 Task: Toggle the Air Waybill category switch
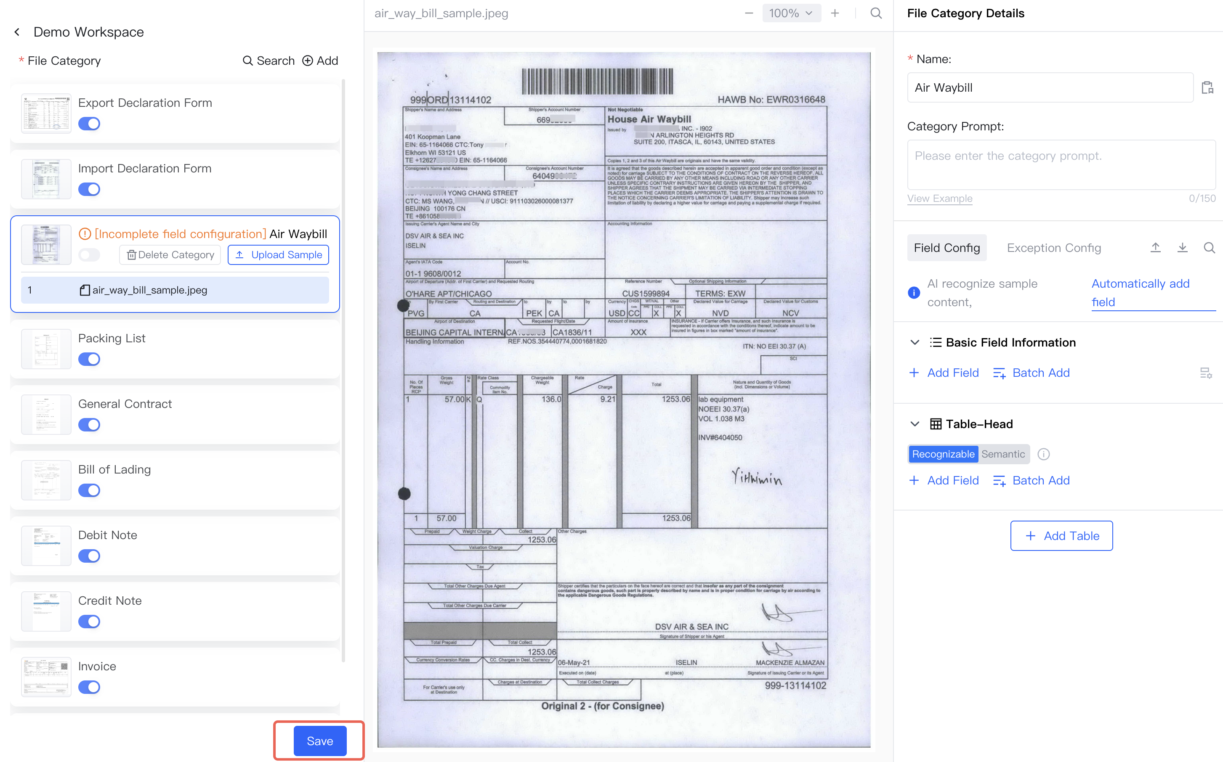[89, 254]
